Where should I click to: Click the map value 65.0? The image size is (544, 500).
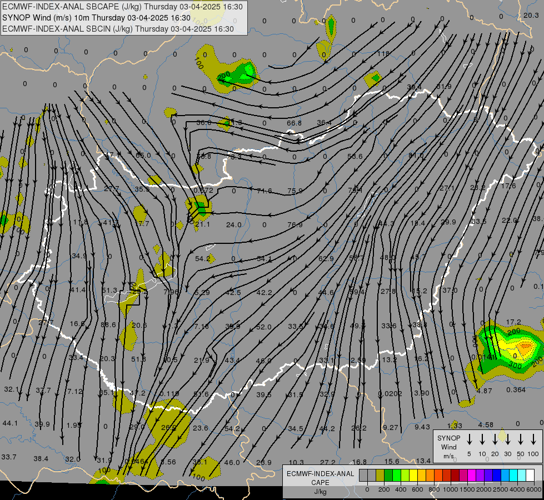pyautogui.click(x=143, y=156)
